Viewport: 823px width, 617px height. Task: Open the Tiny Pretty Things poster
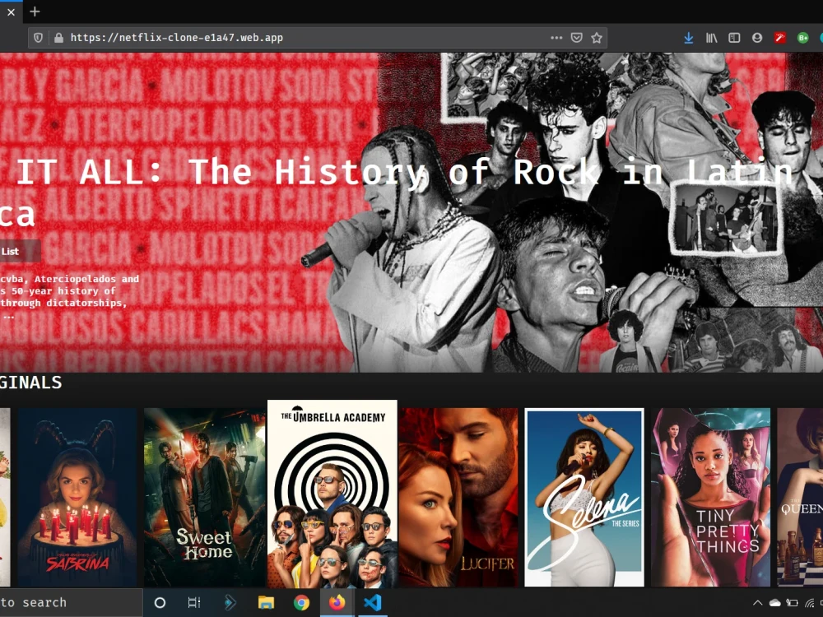tap(711, 498)
